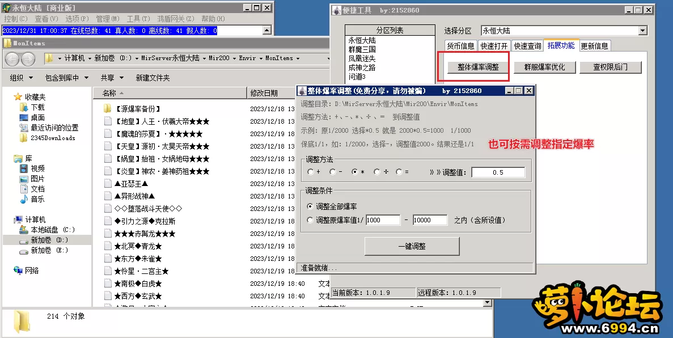Select the * adjustment method radio
The width and height of the screenshot is (673, 338).
tap(354, 172)
